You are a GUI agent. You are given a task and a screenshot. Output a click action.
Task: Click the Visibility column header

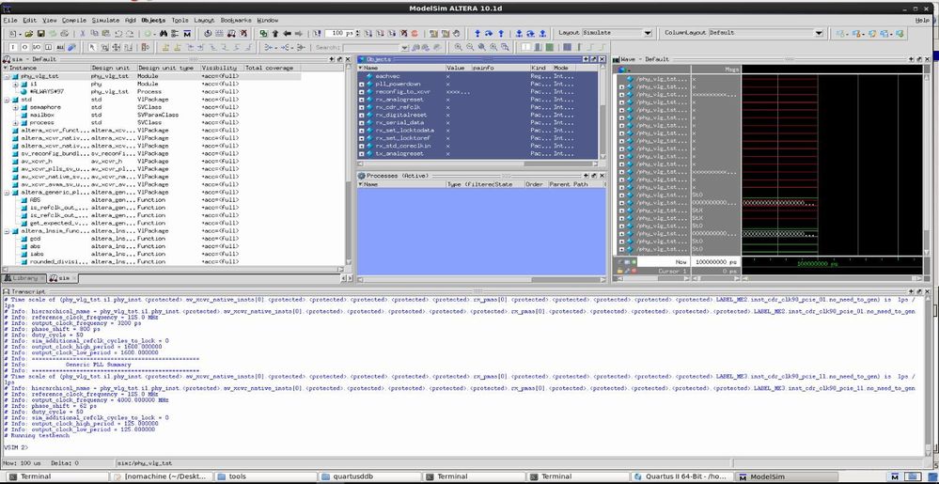click(x=222, y=68)
